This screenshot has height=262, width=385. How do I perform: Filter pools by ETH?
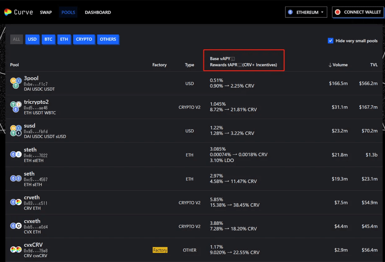click(x=64, y=39)
